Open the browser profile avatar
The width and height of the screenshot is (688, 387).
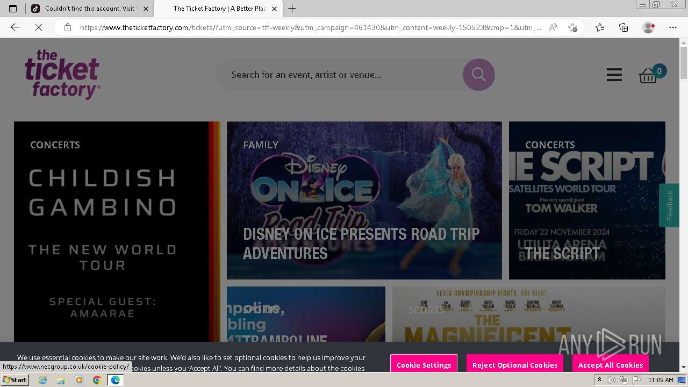pos(648,27)
